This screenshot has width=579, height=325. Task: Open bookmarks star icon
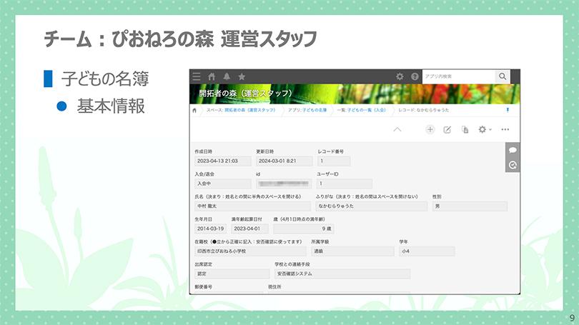point(242,76)
